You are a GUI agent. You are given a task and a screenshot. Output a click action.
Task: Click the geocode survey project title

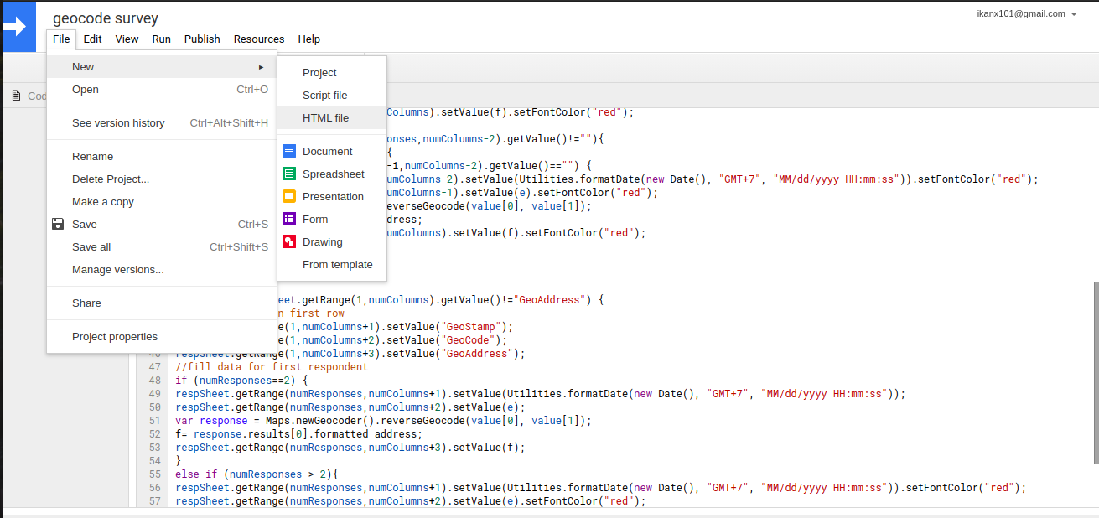[106, 18]
